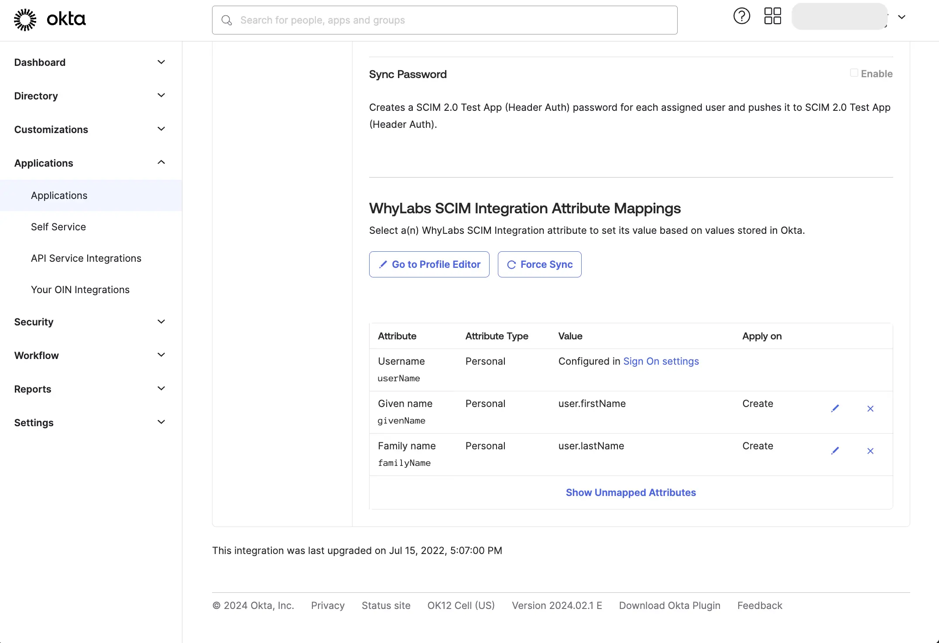Click the search magnifier icon

pyautogui.click(x=226, y=20)
